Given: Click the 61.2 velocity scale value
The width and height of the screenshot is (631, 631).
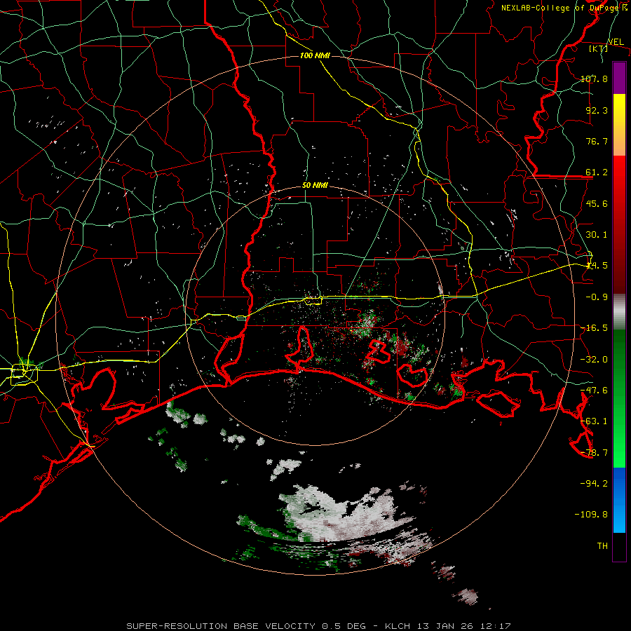Looking at the screenshot, I should coord(597,172).
